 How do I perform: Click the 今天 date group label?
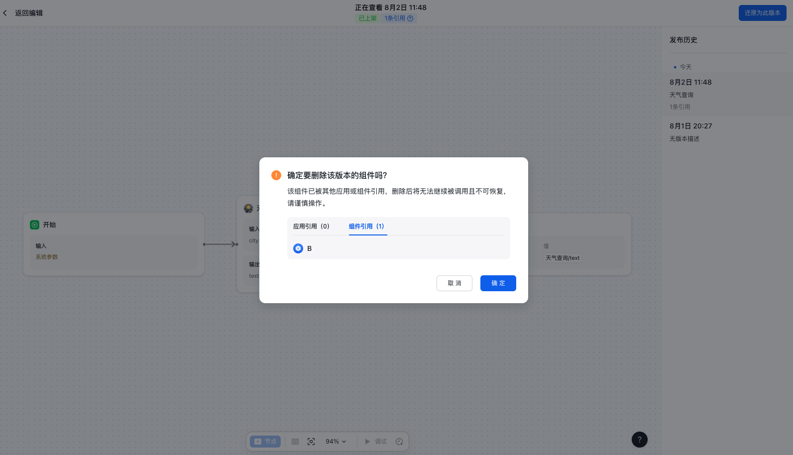[685, 67]
